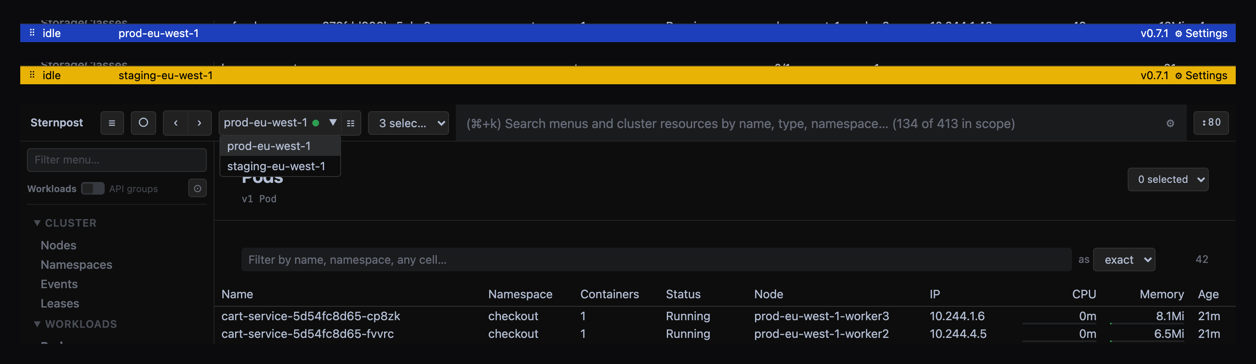Go back with the left chevron
Viewport: 1256px width, 364px height.
(x=176, y=123)
